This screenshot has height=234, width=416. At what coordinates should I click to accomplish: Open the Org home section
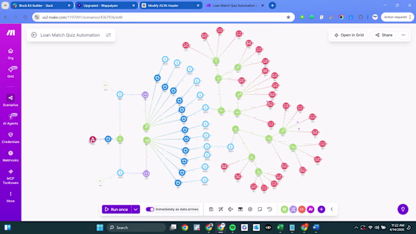(10, 54)
